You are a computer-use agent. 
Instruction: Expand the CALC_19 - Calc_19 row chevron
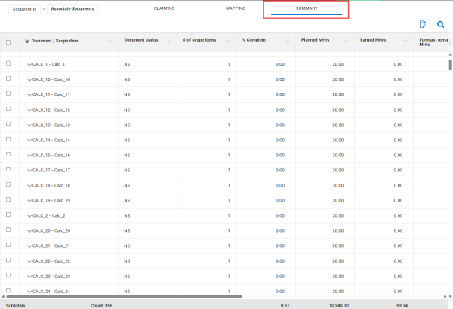pyautogui.click(x=29, y=201)
